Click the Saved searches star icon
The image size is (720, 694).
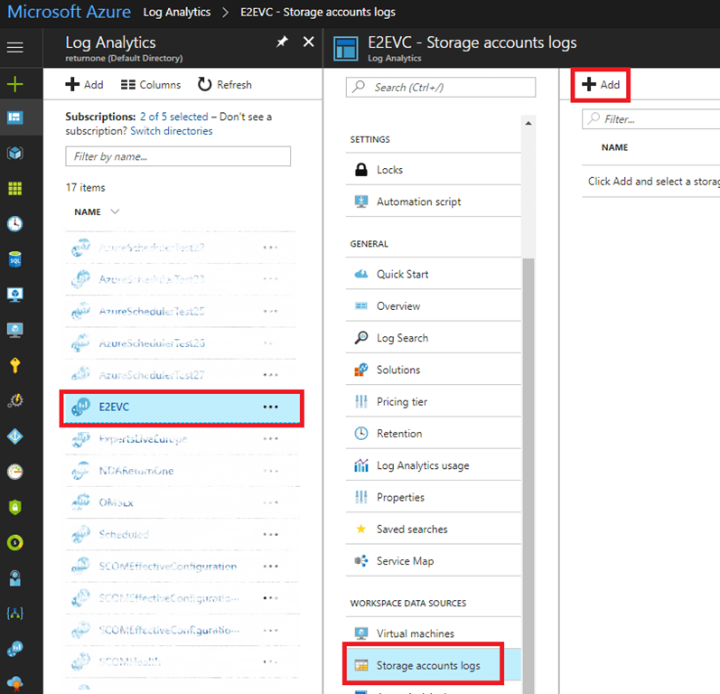[x=361, y=530]
